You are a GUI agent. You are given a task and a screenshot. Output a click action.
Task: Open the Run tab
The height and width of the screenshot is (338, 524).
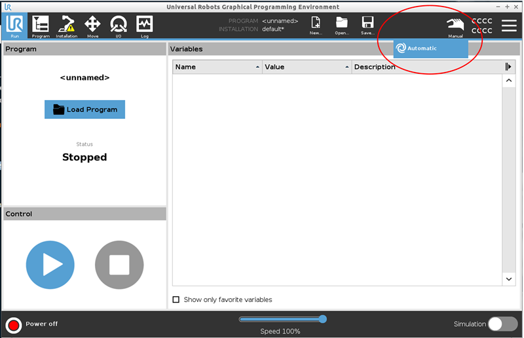click(x=14, y=26)
